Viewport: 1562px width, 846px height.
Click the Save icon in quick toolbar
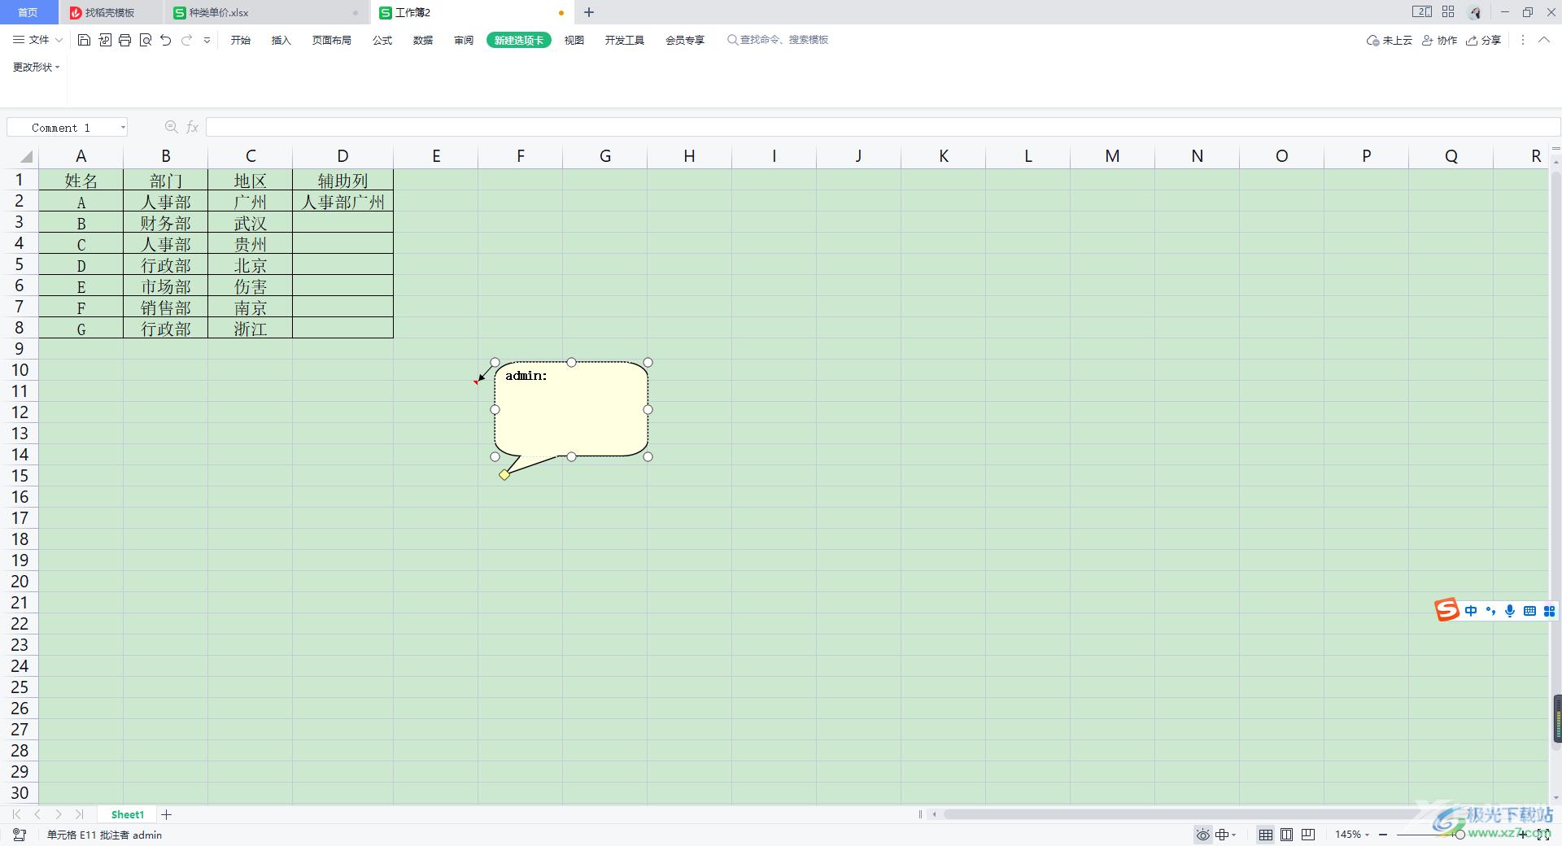(84, 40)
